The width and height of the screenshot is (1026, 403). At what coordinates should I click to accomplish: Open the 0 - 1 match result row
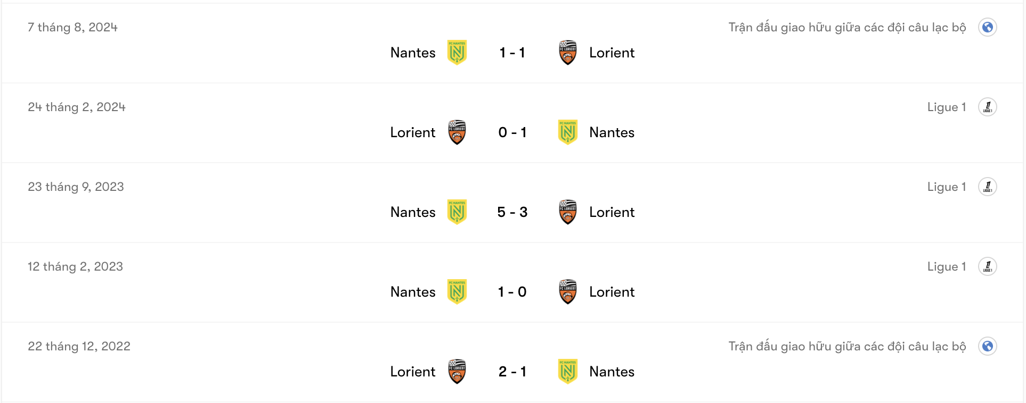(512, 132)
